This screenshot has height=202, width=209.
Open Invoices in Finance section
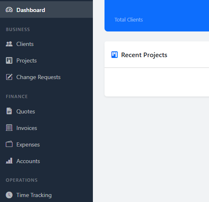pyautogui.click(x=46, y=128)
